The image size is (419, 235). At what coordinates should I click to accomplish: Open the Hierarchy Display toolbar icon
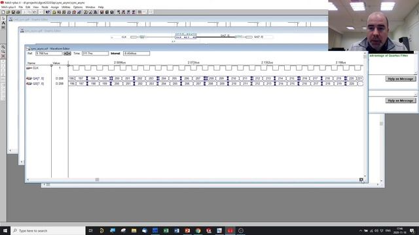[x=54, y=12]
